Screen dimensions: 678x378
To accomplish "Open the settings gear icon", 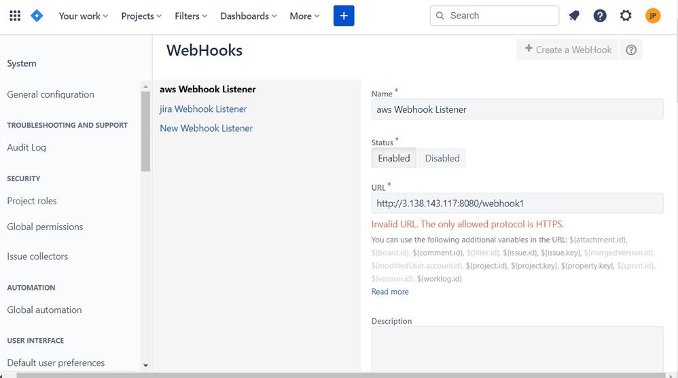I will pyautogui.click(x=626, y=16).
